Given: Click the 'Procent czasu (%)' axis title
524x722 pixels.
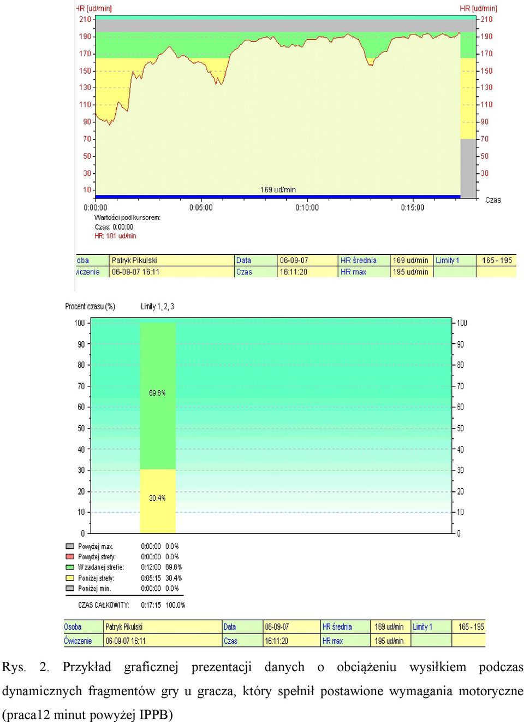Looking at the screenshot, I should [x=90, y=307].
